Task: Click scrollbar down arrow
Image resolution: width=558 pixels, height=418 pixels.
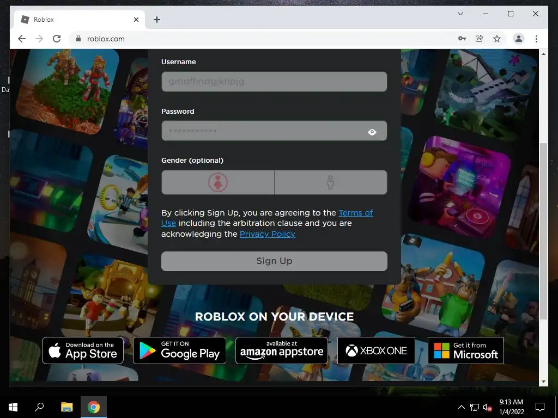Action: point(543,382)
